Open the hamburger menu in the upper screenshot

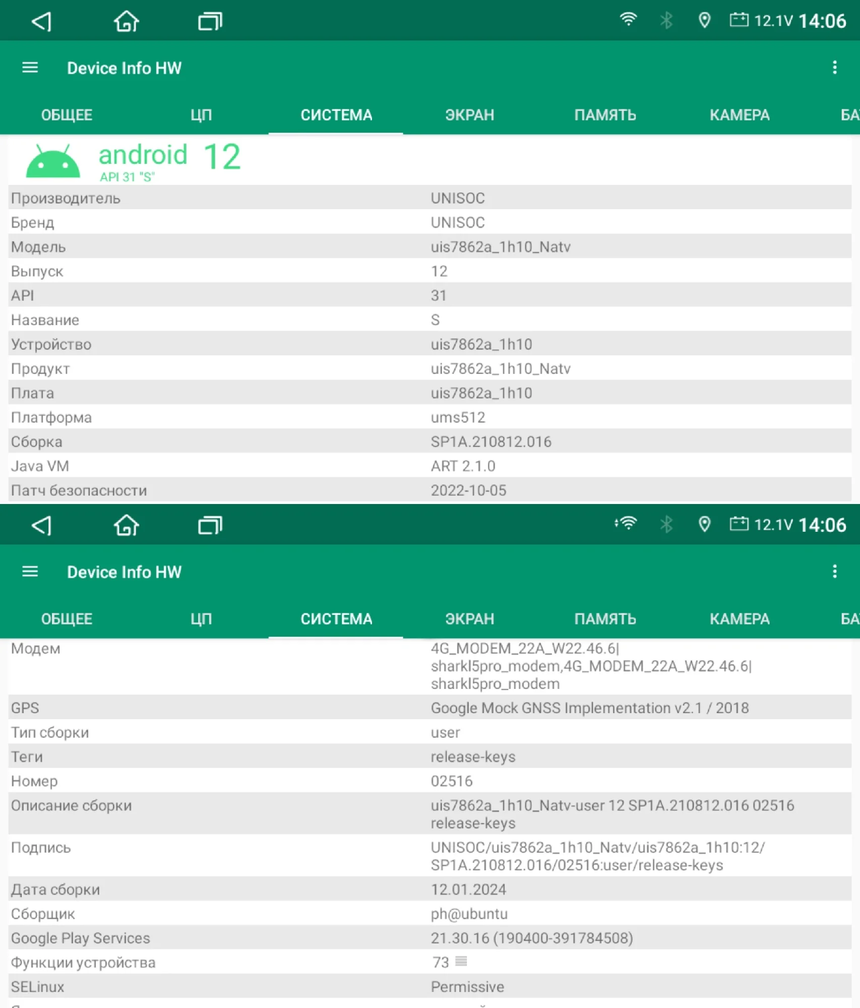coord(30,68)
